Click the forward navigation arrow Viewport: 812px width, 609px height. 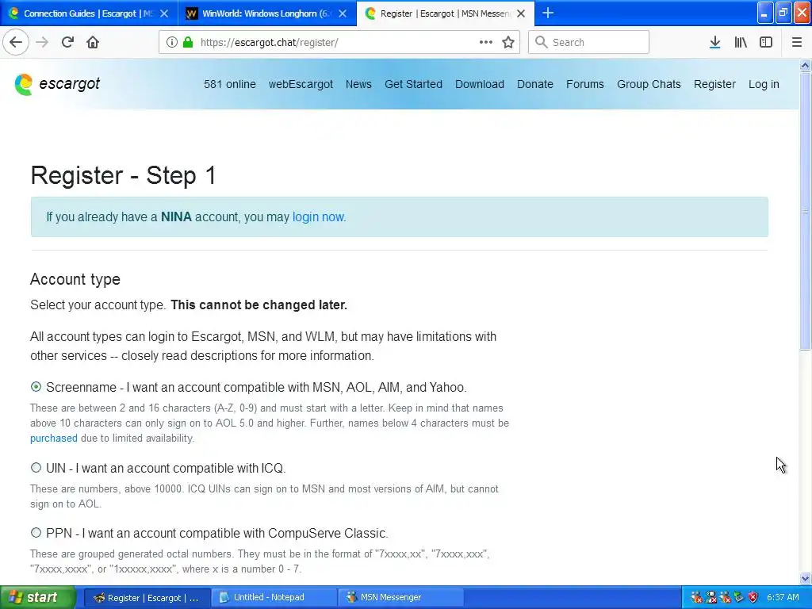point(42,42)
